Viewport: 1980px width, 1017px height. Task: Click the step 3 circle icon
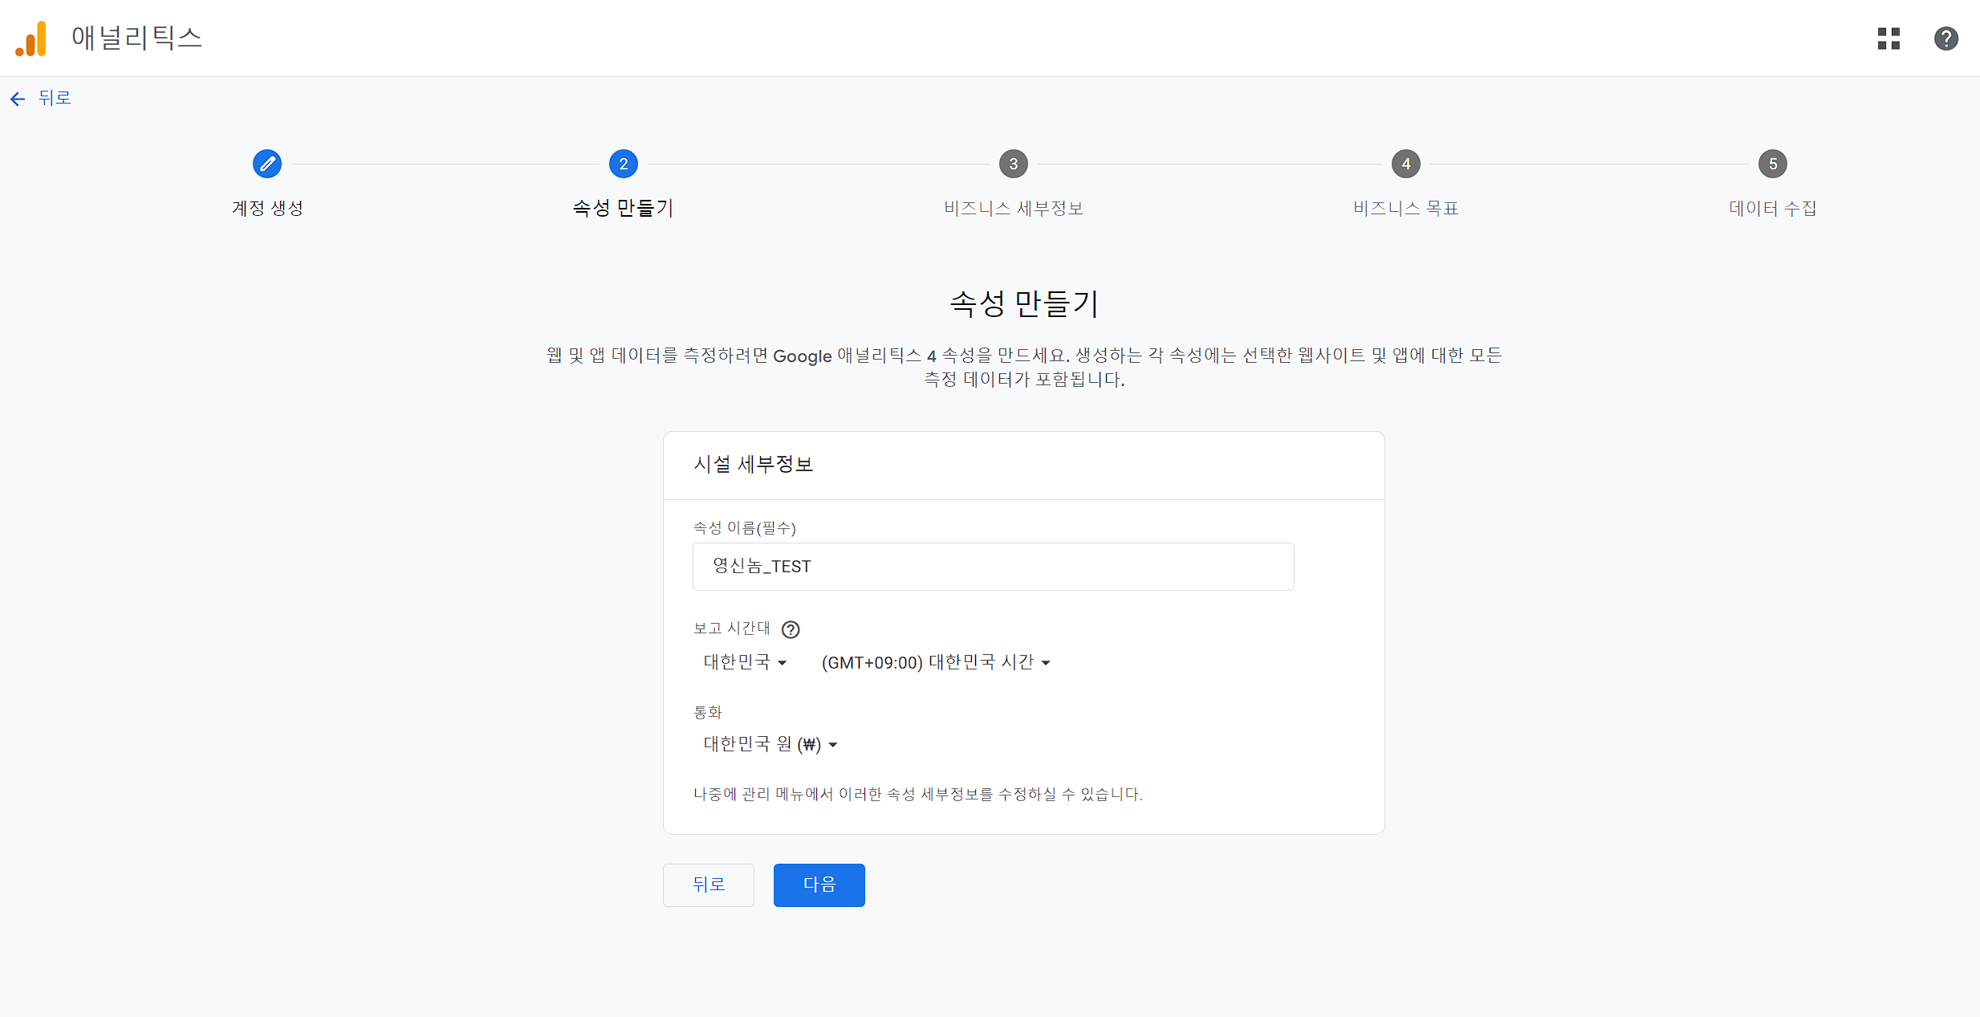[1014, 164]
